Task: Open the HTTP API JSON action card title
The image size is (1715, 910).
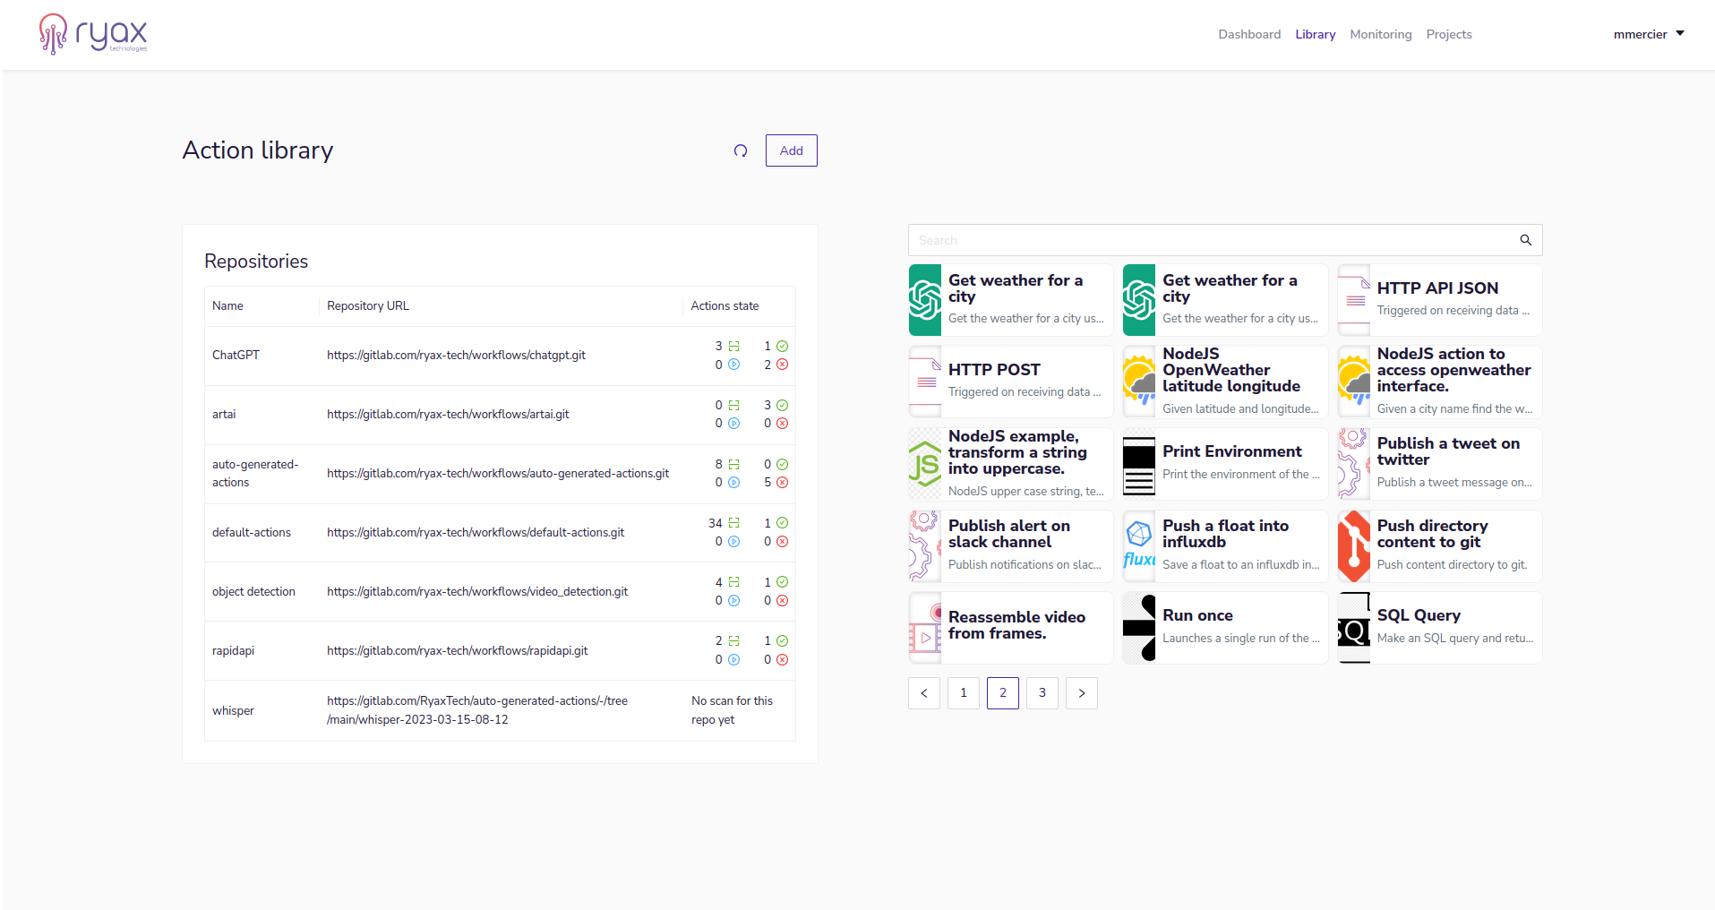Action: [x=1437, y=288]
